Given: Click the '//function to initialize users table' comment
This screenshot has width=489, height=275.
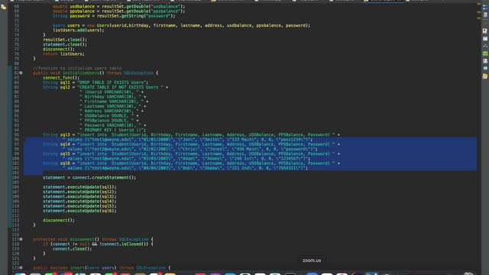Looking at the screenshot, I should 77,68.
